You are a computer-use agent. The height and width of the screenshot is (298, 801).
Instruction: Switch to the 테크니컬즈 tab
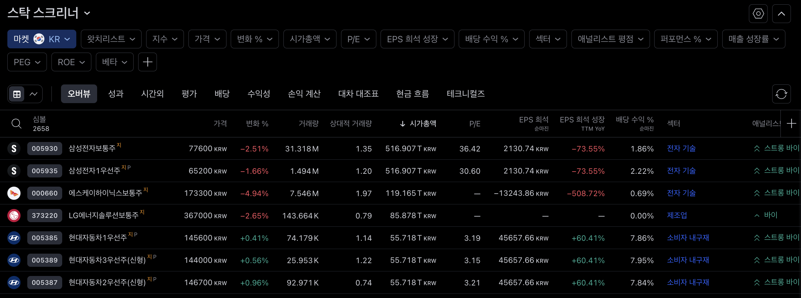[x=465, y=94]
